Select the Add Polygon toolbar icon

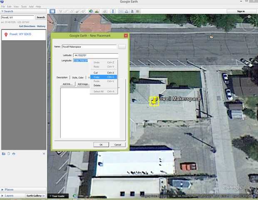66,11
